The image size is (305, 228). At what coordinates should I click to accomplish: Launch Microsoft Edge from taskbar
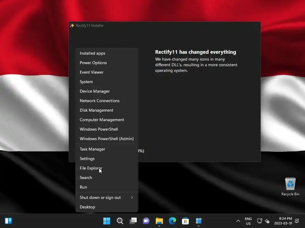pyautogui.click(x=172, y=221)
